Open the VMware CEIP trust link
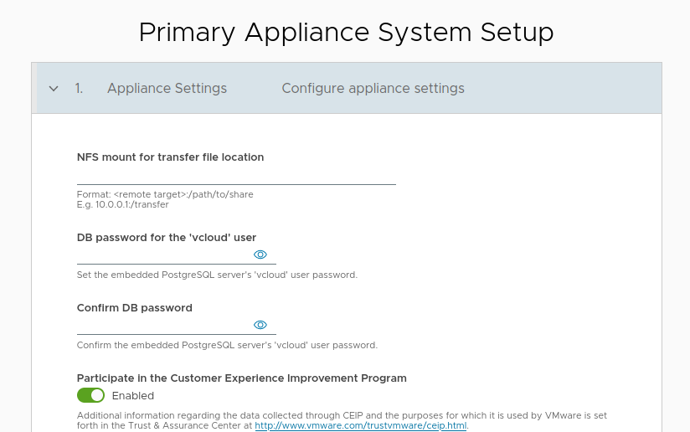This screenshot has width=690, height=432. 361,425
